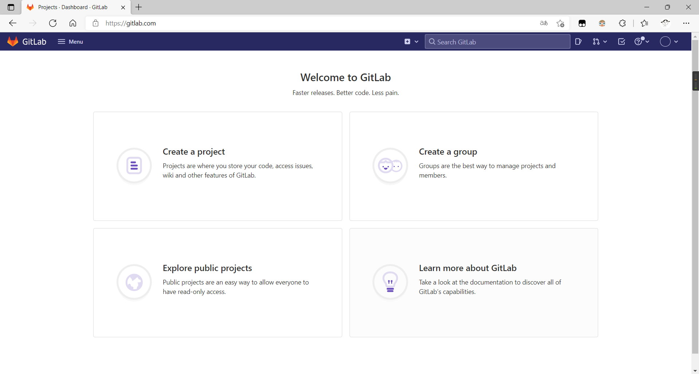699x374 pixels.
Task: Open the black mask extension icon
Action: pyautogui.click(x=582, y=23)
